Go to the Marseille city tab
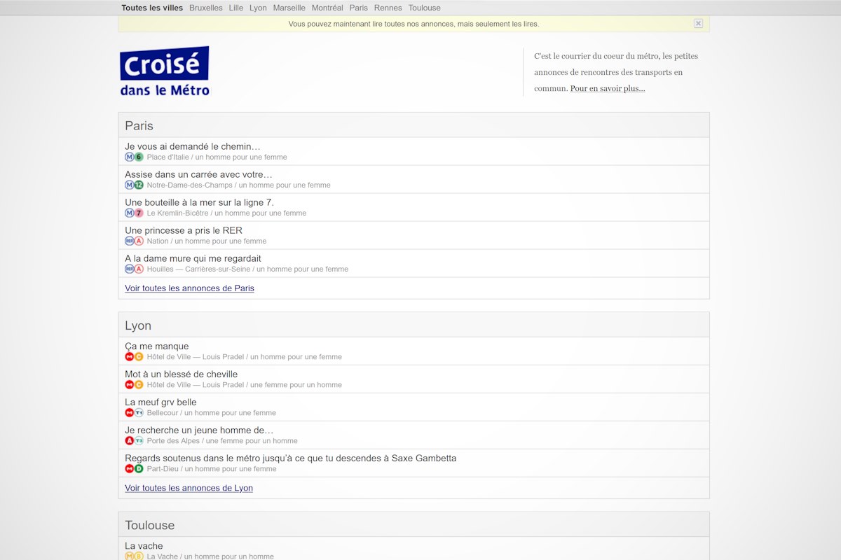 click(x=289, y=8)
